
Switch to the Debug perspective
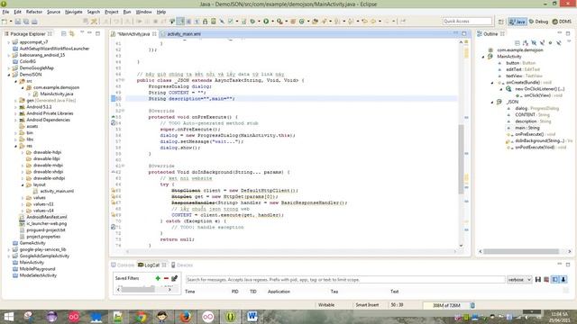coord(539,22)
